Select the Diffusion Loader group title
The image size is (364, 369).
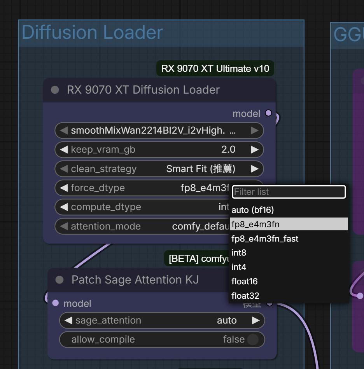(92, 32)
